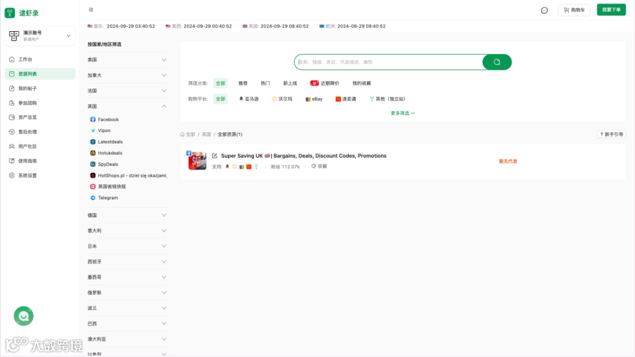Expand the 澳大利亚 country filter
Screen dimensions: 635x357
point(127,339)
